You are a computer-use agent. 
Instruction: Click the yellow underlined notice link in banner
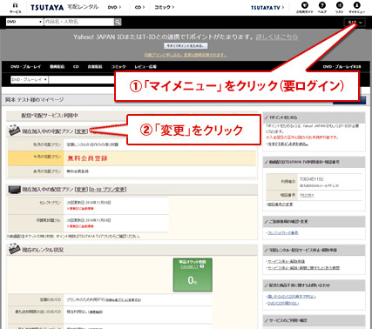pyautogui.click(x=186, y=55)
